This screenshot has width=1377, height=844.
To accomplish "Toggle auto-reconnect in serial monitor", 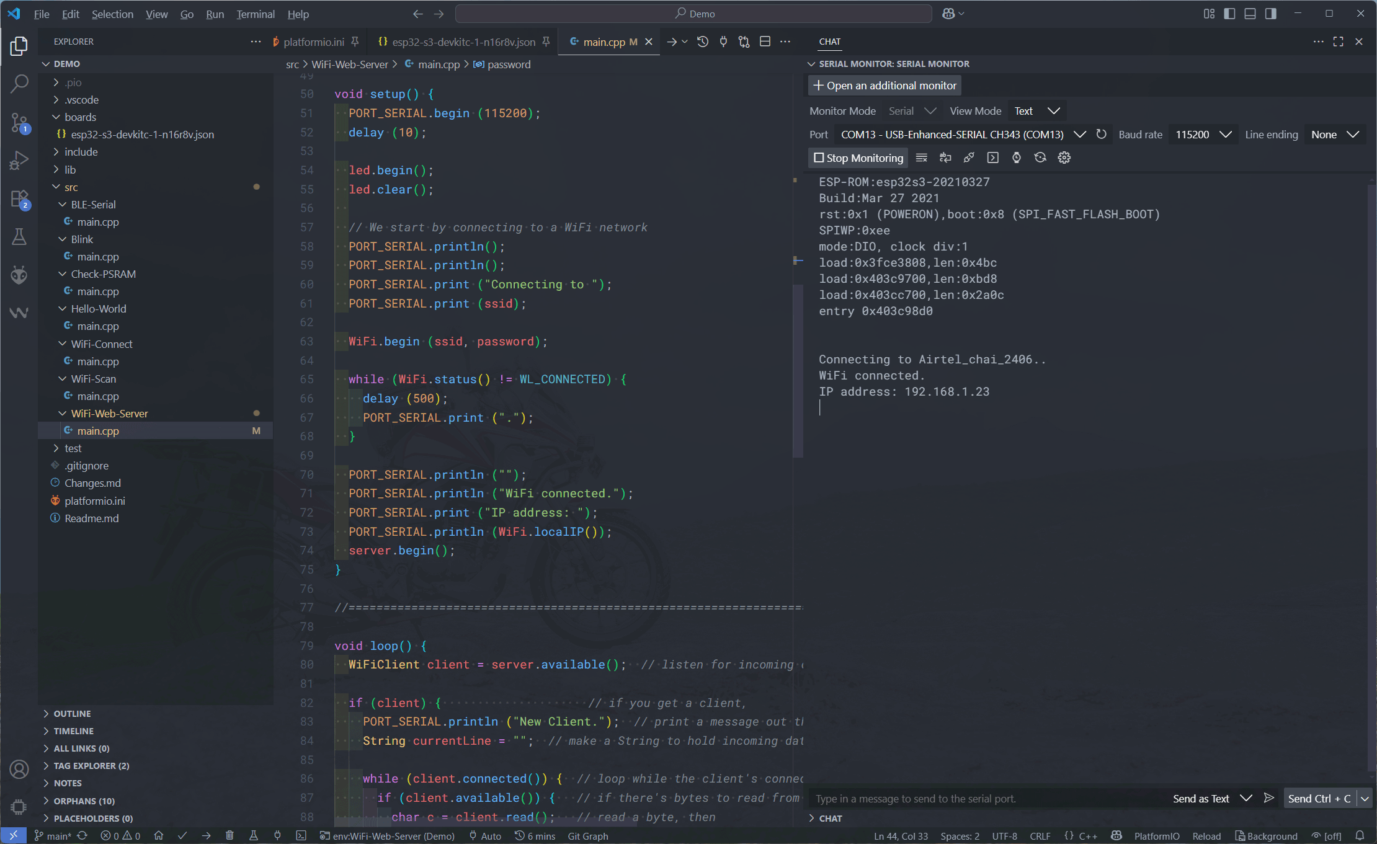I will coord(1040,158).
